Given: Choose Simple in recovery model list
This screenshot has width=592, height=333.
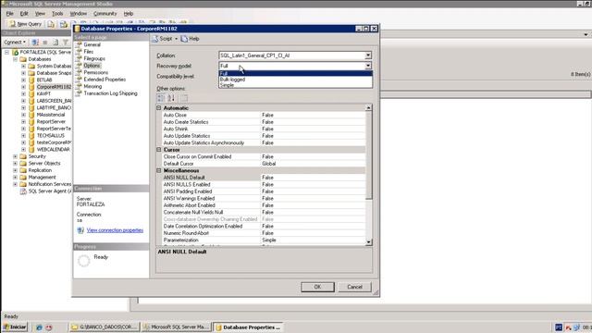Looking at the screenshot, I should pos(295,85).
